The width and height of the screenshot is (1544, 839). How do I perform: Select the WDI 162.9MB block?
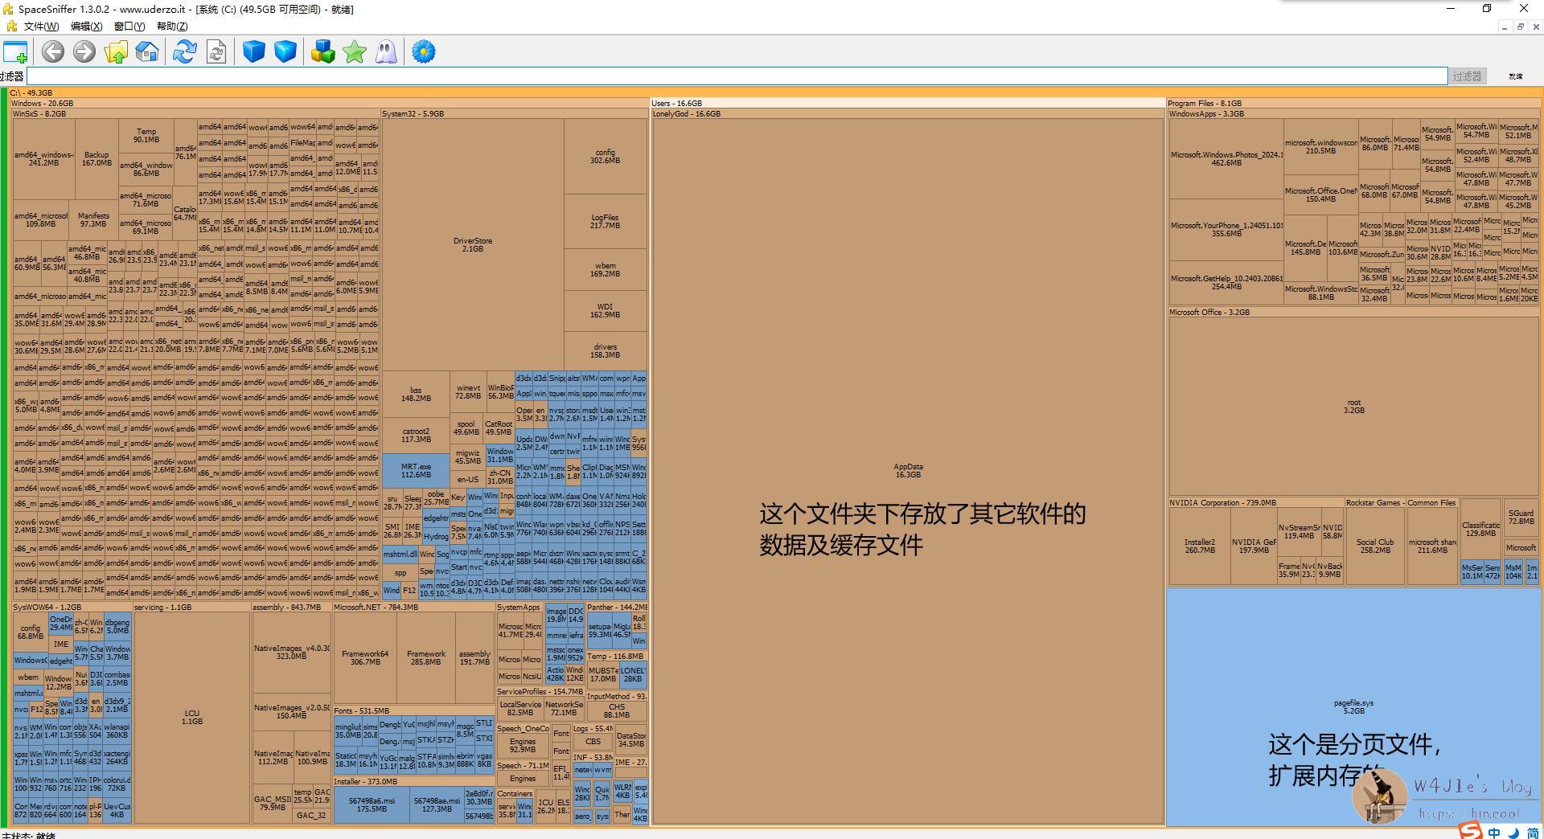point(605,310)
